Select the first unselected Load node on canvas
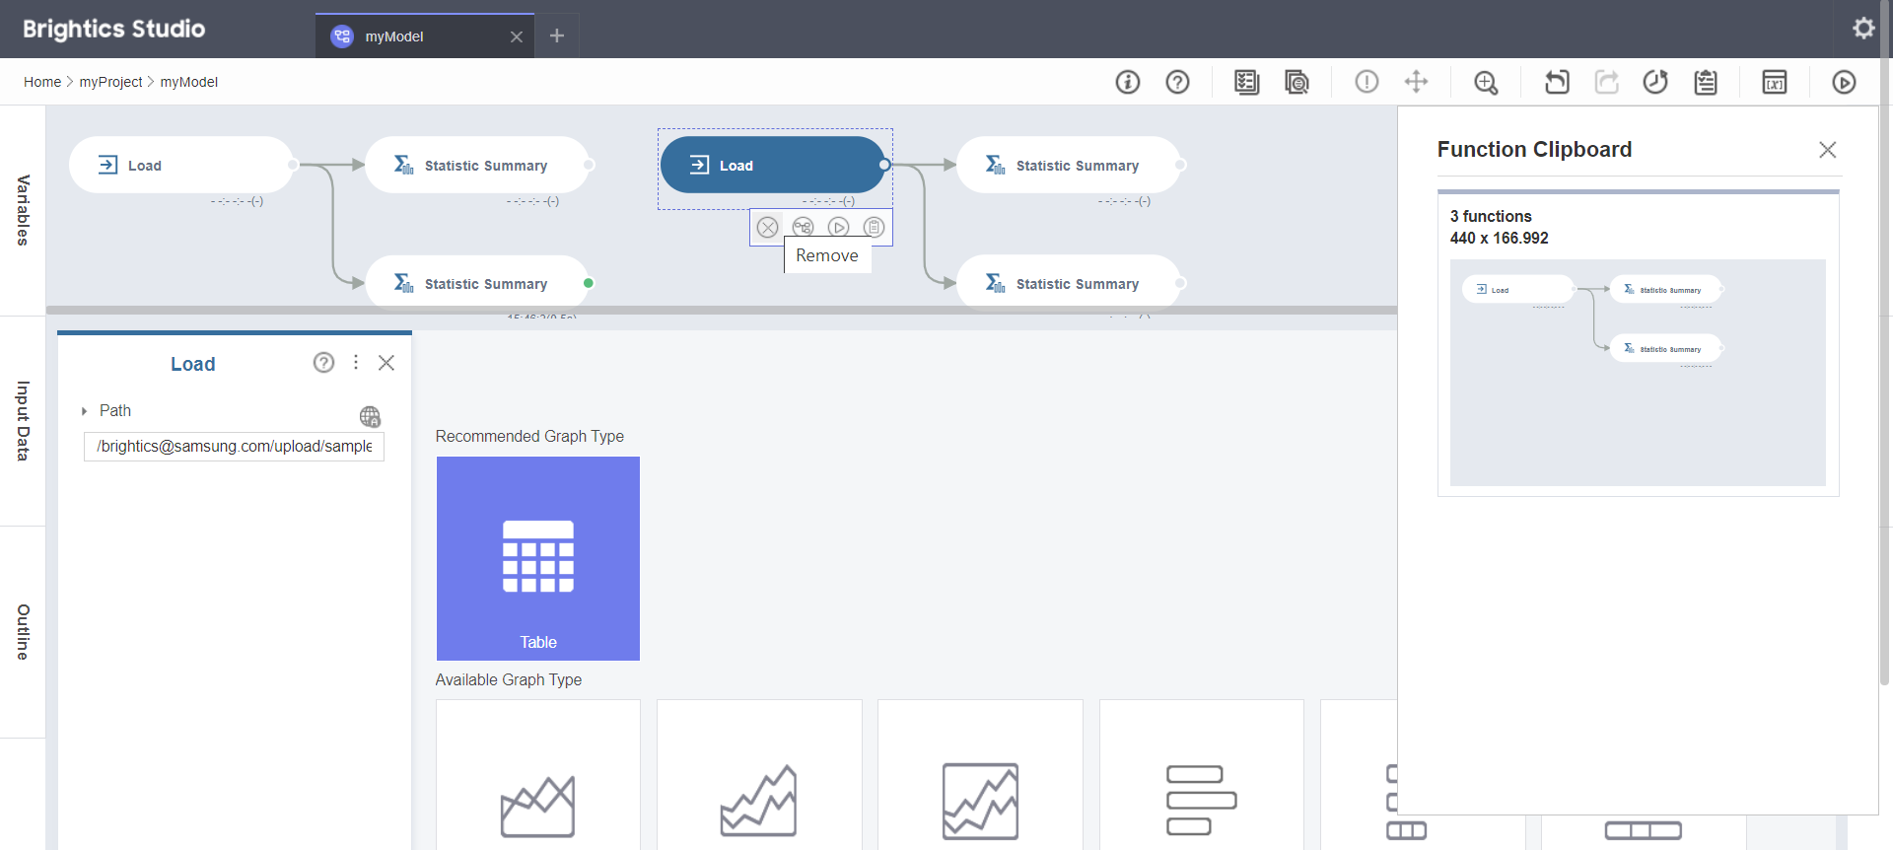Screen dimensions: 1893x850 coord(181,165)
